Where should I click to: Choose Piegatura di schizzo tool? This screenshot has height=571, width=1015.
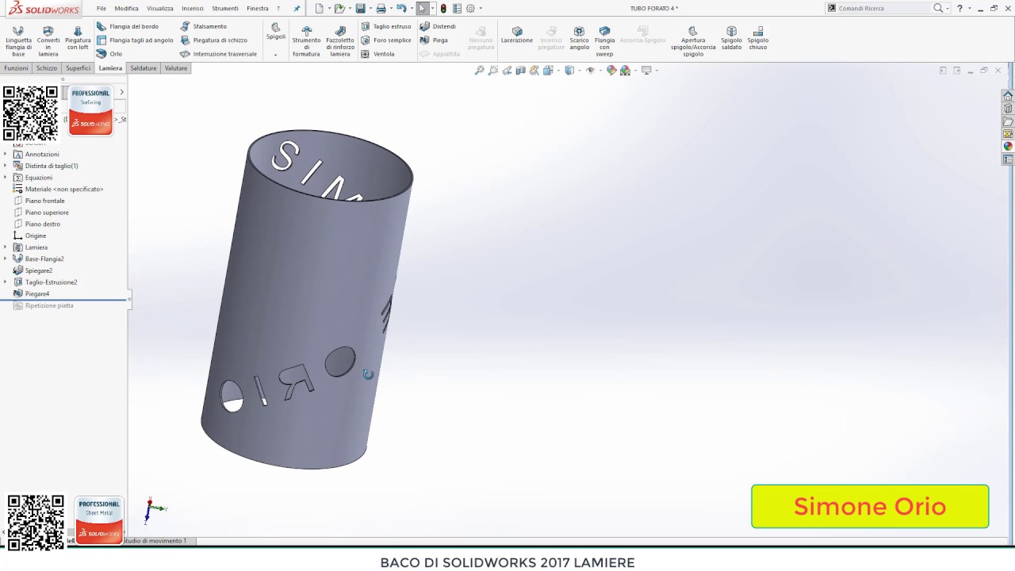[x=213, y=40]
